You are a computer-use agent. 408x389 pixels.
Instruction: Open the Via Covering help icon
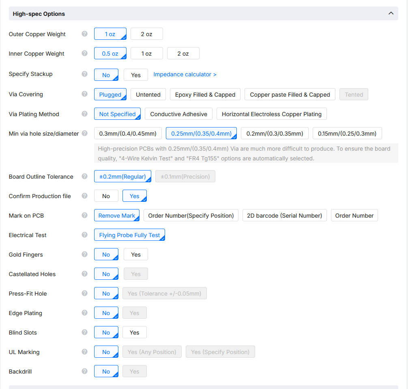point(85,94)
